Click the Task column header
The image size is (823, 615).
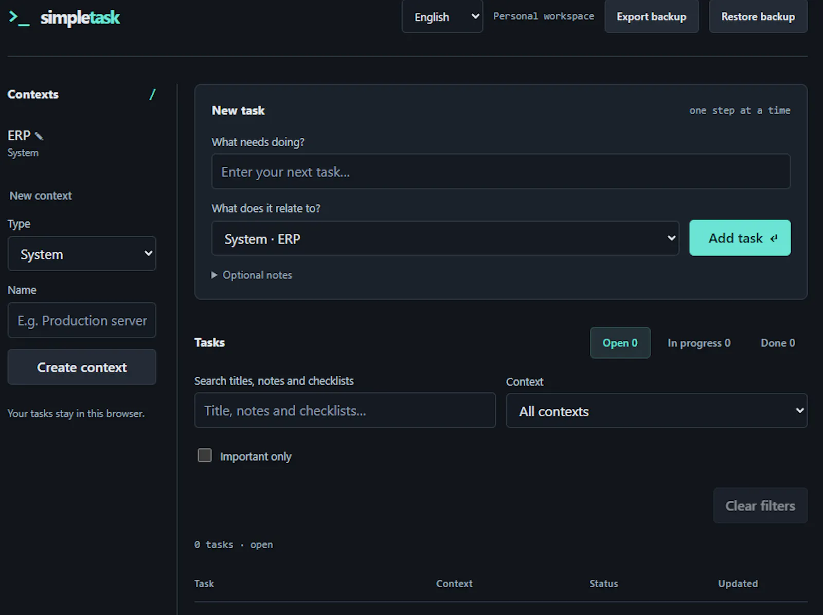point(204,584)
